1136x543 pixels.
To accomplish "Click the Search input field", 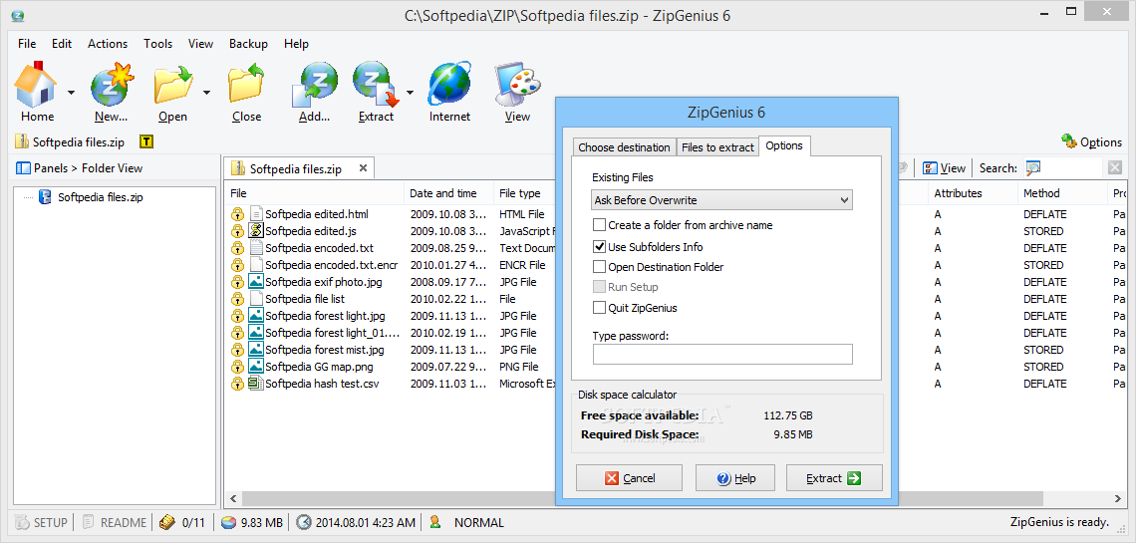I will [x=1072, y=168].
